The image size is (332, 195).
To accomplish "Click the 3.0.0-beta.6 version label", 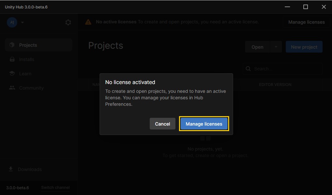I will [18, 188].
